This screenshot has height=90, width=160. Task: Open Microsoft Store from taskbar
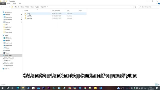point(33,88)
